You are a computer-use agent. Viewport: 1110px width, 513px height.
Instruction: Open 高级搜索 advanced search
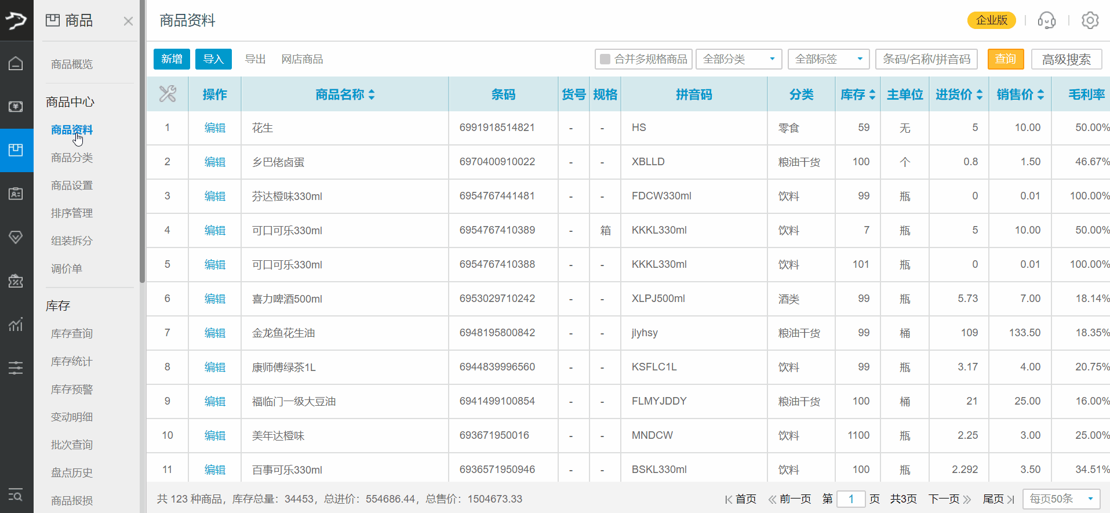1067,59
